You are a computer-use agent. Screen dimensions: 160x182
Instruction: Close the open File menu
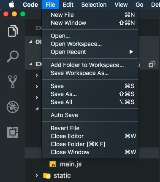50,5
